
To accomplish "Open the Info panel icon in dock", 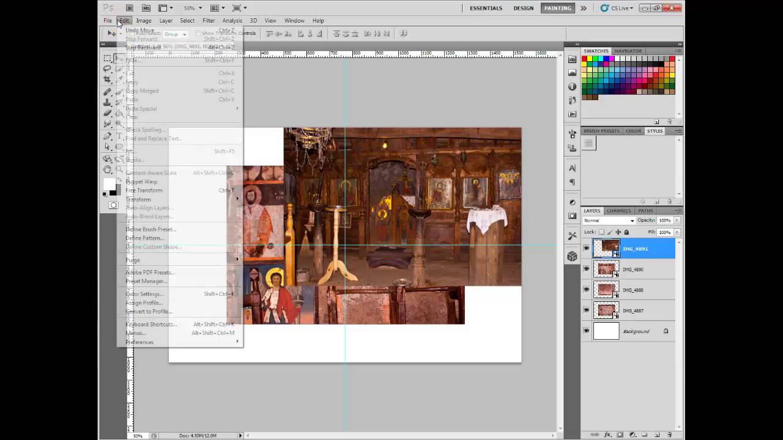I will (x=573, y=87).
